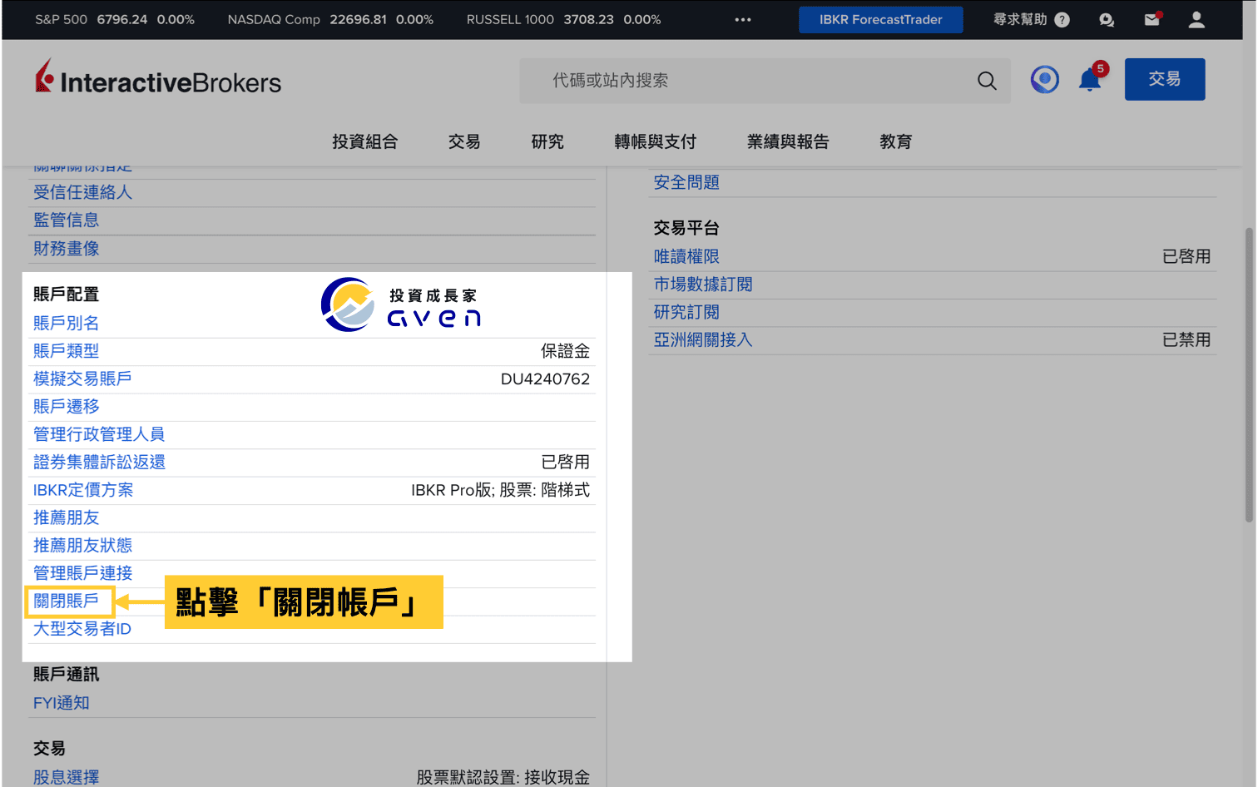Click the search magnifier icon
Viewport: 1258px width, 787px height.
point(987,81)
